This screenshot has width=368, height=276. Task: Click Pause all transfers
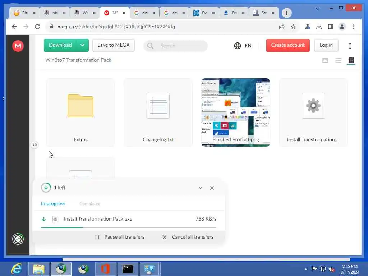(x=120, y=237)
